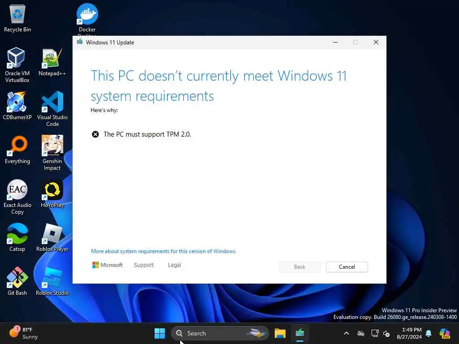This screenshot has width=459, height=344.
Task: Click the taskbar Search box
Action: click(x=220, y=333)
